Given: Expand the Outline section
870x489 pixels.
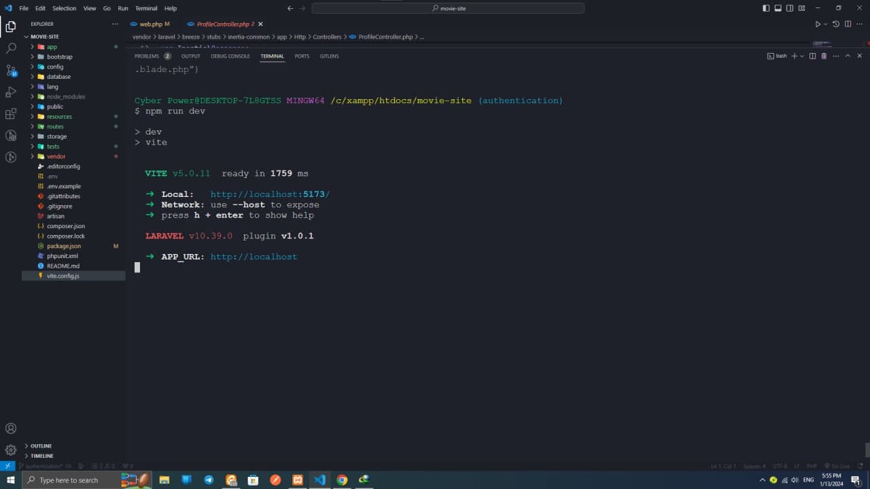Looking at the screenshot, I should 41,446.
